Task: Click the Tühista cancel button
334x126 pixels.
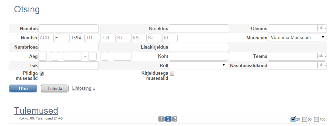Action: click(x=55, y=89)
